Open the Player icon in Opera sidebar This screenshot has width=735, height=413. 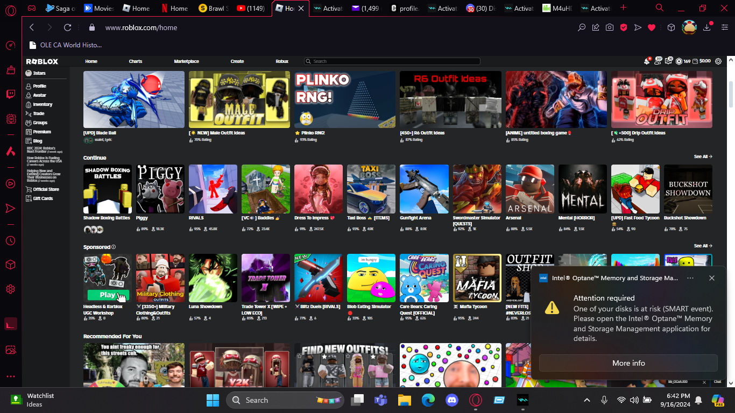(10, 184)
